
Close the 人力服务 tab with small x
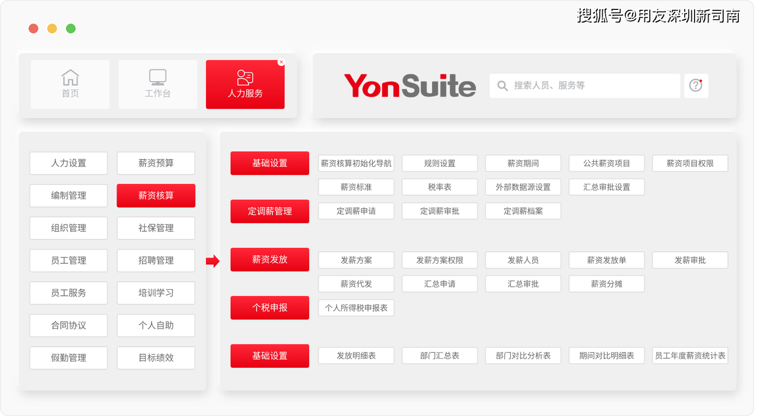click(x=281, y=62)
